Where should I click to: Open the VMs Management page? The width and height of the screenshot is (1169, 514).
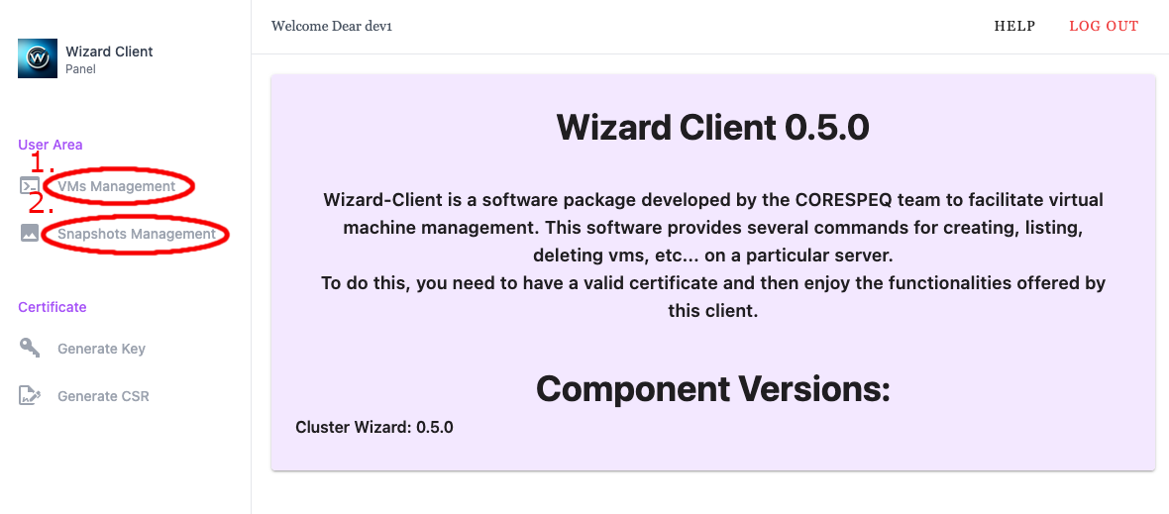tap(117, 186)
